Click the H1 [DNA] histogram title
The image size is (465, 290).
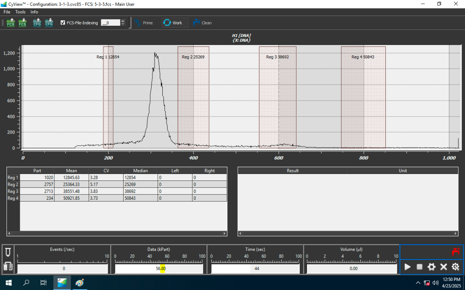point(241,36)
